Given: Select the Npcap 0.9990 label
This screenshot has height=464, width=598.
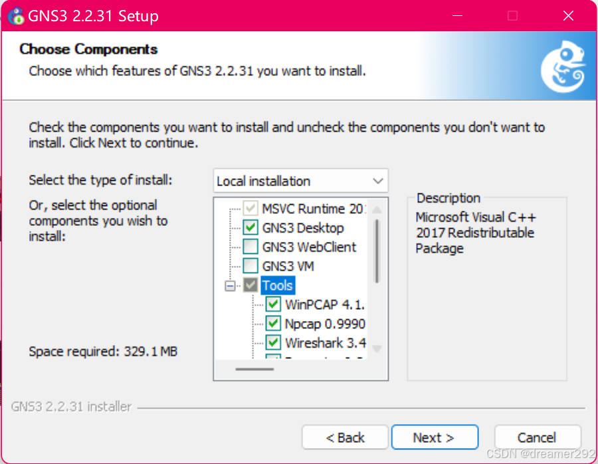Looking at the screenshot, I should (326, 324).
